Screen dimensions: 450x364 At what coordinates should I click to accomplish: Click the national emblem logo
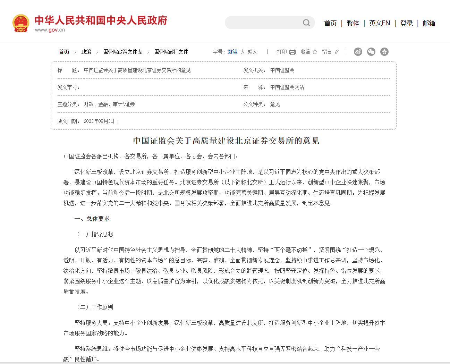(x=21, y=23)
